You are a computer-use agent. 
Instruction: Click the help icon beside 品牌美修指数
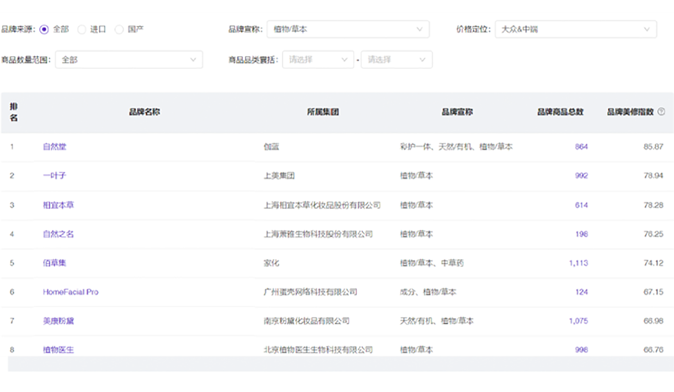click(661, 112)
